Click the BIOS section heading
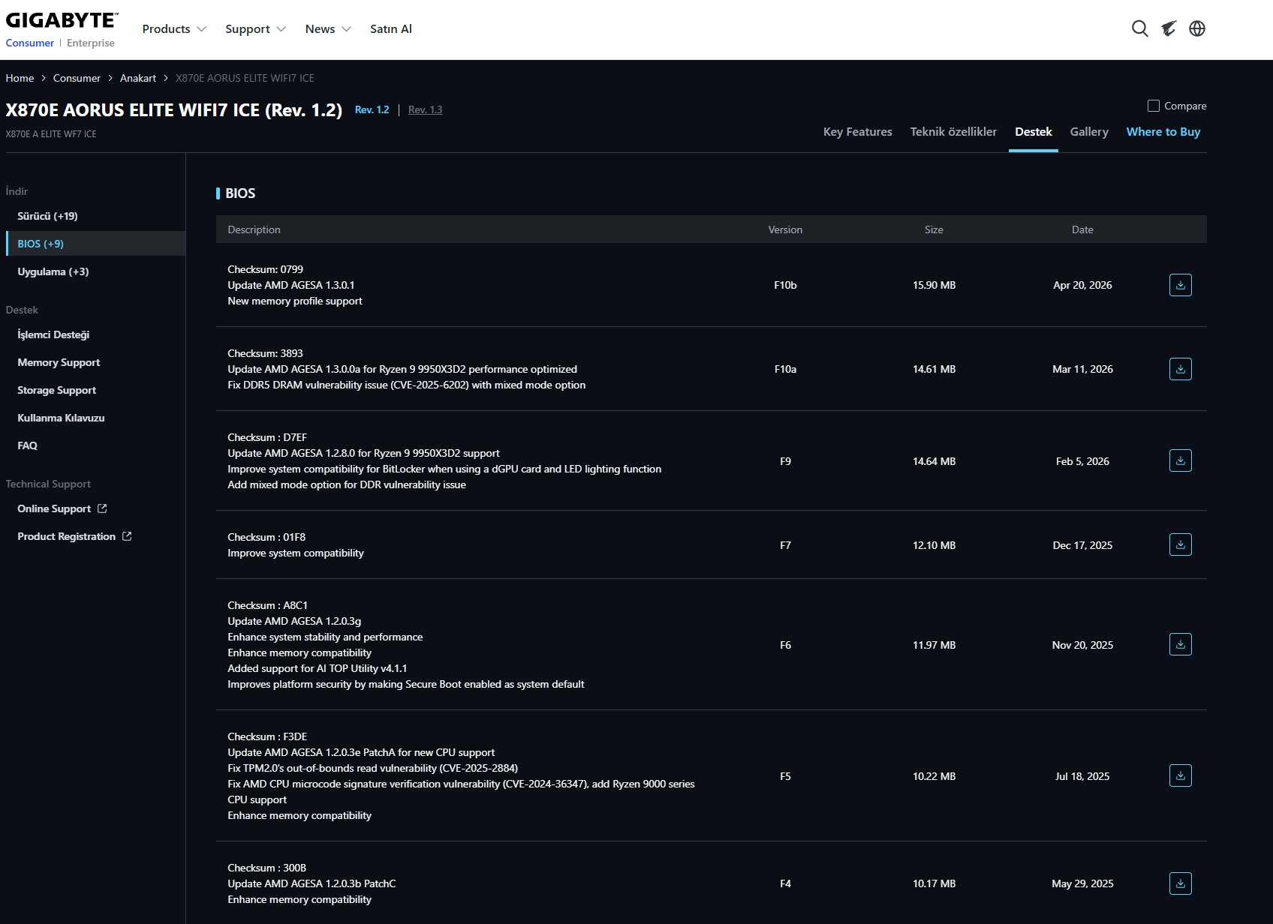The height and width of the screenshot is (924, 1273). (240, 193)
